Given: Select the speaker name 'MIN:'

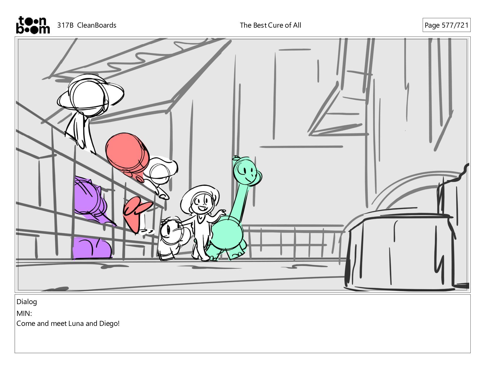Looking at the screenshot, I should coord(24,314).
